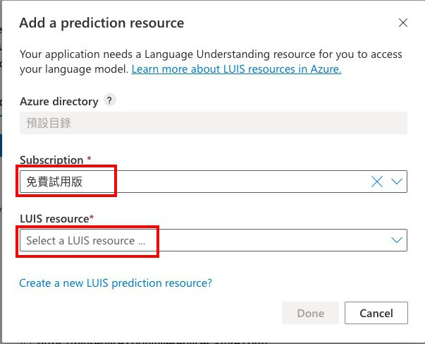
Task: Click the red asterisk beside LUIS resource
Action: pyautogui.click(x=92, y=218)
